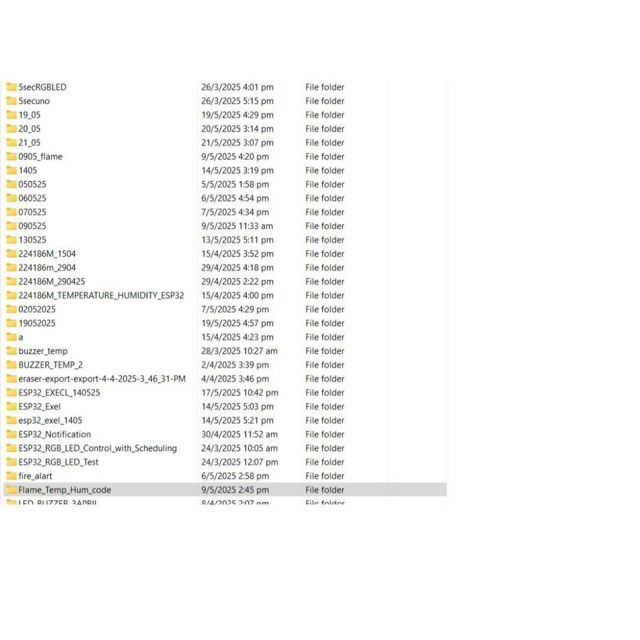
Task: Select date 20/5/2025 3:14 pm
Action: click(x=237, y=129)
